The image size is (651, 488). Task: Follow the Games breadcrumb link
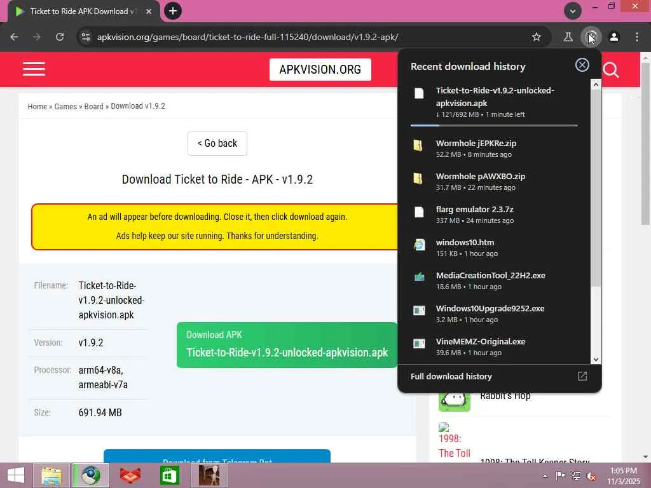click(x=65, y=106)
